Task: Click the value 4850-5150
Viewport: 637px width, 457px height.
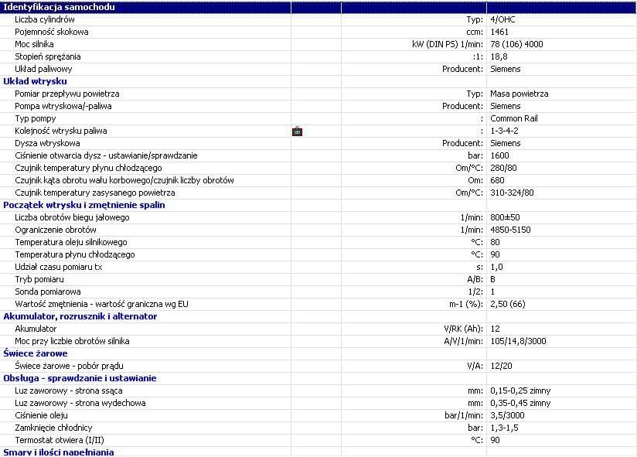Action: tap(510, 230)
